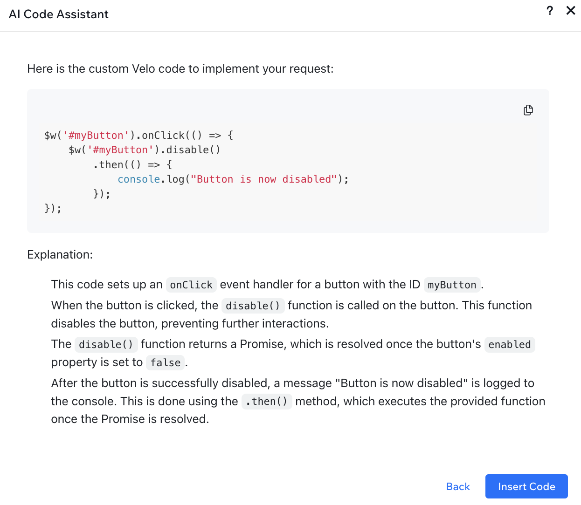Copy the generated Velo code snippet
The image size is (581, 505).
click(528, 110)
